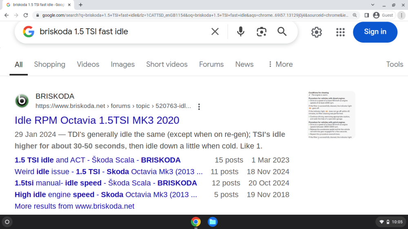408x229 pixels.
Task: Click the briskoda.net breadcrumb URL
Action: coord(113,106)
